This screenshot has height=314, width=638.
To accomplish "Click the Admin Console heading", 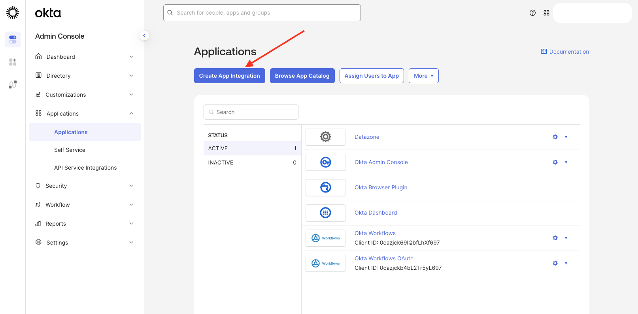I will click(x=60, y=36).
